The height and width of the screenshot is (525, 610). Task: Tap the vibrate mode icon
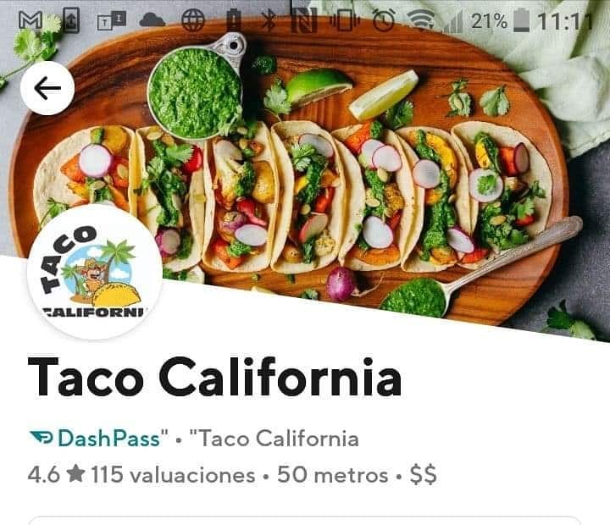[345, 20]
